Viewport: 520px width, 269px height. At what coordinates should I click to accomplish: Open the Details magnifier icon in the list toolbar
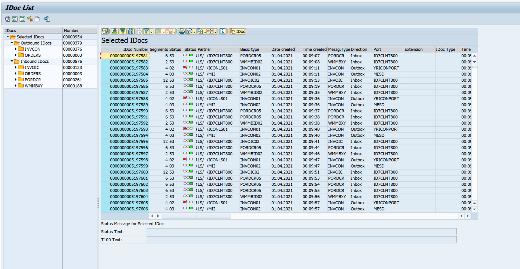(x=105, y=31)
